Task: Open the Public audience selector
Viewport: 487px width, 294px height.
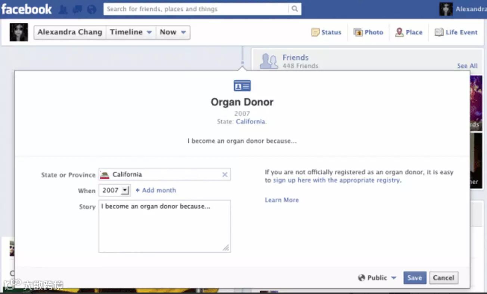Action: (x=377, y=278)
